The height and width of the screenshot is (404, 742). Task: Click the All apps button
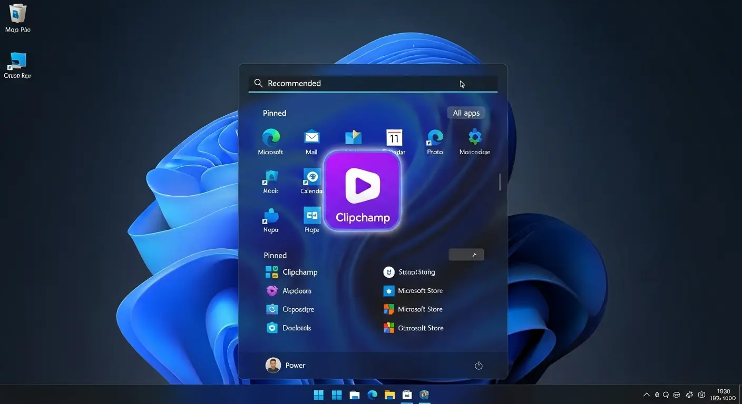[x=466, y=113]
